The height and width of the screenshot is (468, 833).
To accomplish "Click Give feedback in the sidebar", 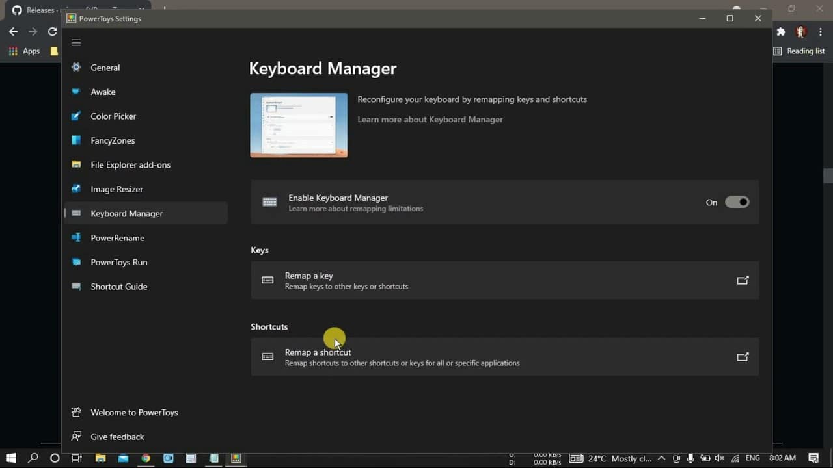I will pos(117,437).
